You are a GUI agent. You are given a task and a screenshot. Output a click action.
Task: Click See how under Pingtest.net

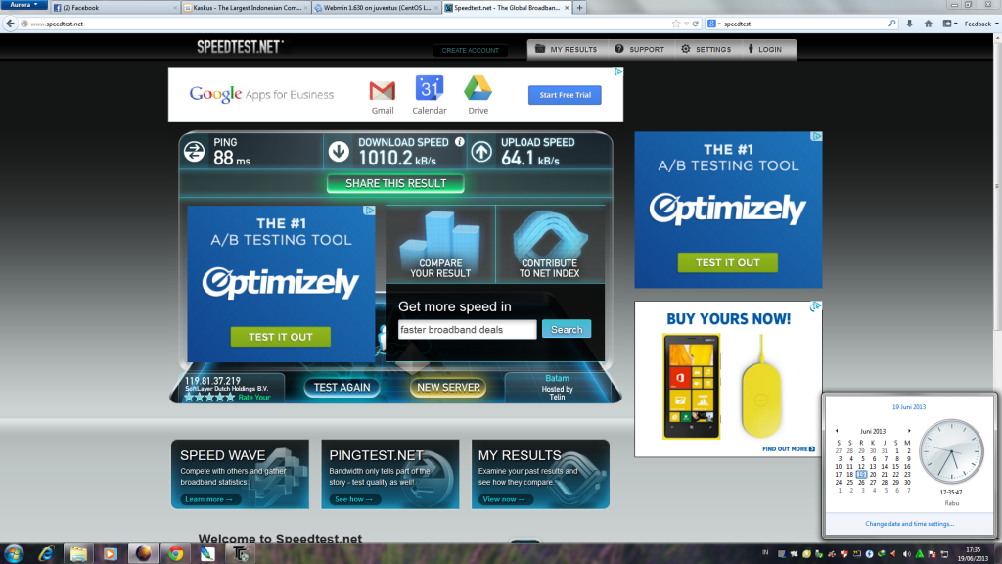click(353, 499)
